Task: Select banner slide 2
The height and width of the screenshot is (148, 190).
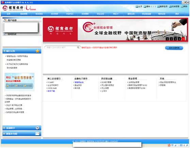Action: 171,39
